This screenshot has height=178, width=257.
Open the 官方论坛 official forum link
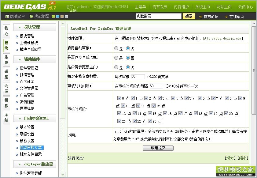point(211,17)
